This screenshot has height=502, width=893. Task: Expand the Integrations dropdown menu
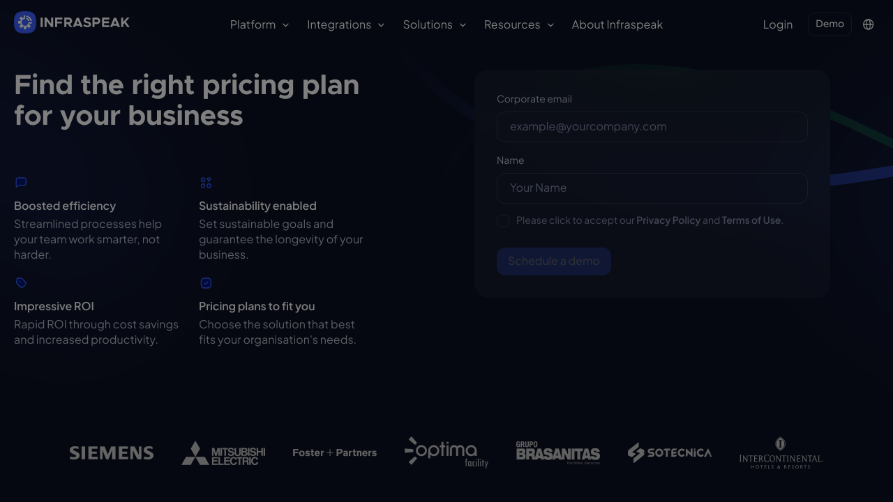coord(345,25)
